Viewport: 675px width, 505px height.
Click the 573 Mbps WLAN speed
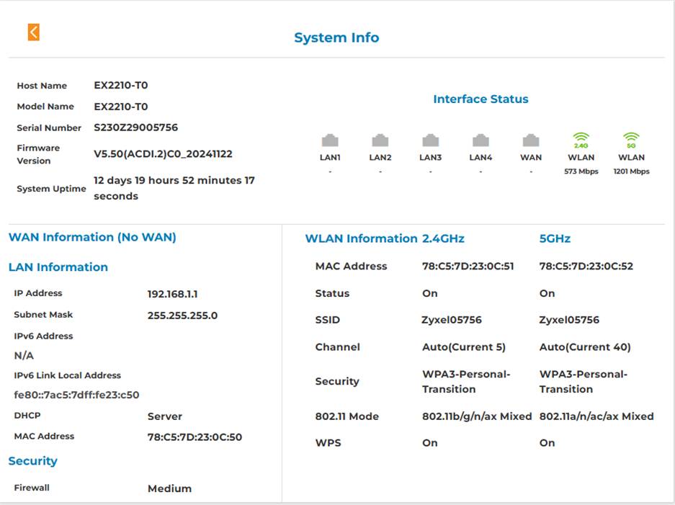tap(581, 171)
